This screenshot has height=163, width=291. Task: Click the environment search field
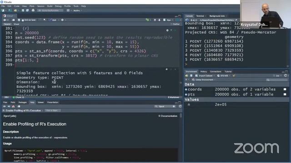click(277, 80)
